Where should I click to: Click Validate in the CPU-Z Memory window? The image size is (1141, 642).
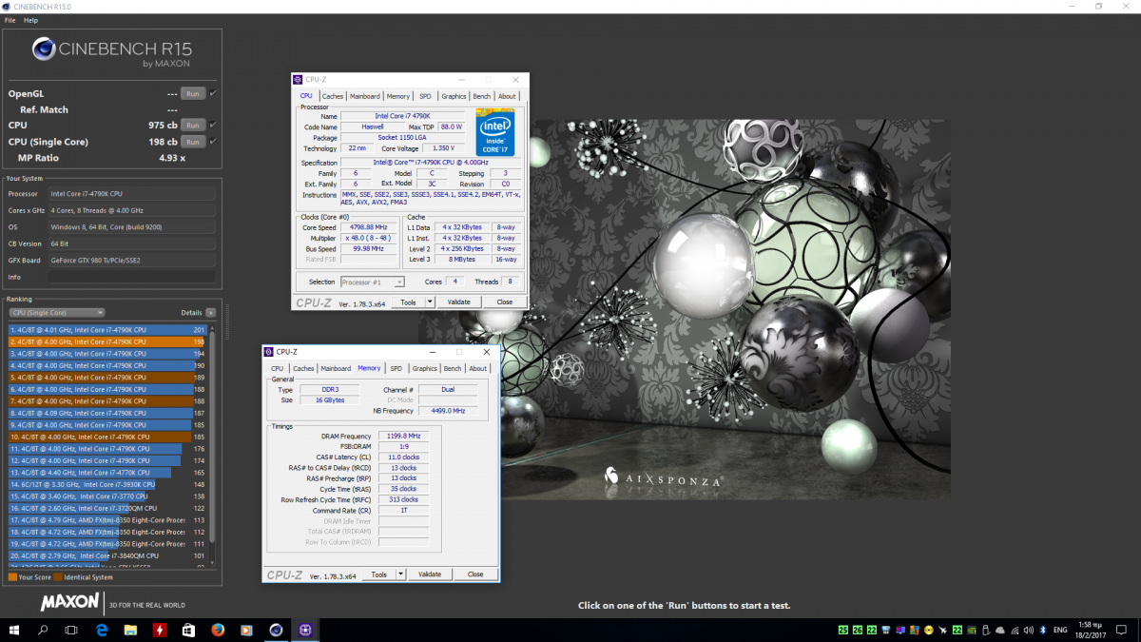430,574
